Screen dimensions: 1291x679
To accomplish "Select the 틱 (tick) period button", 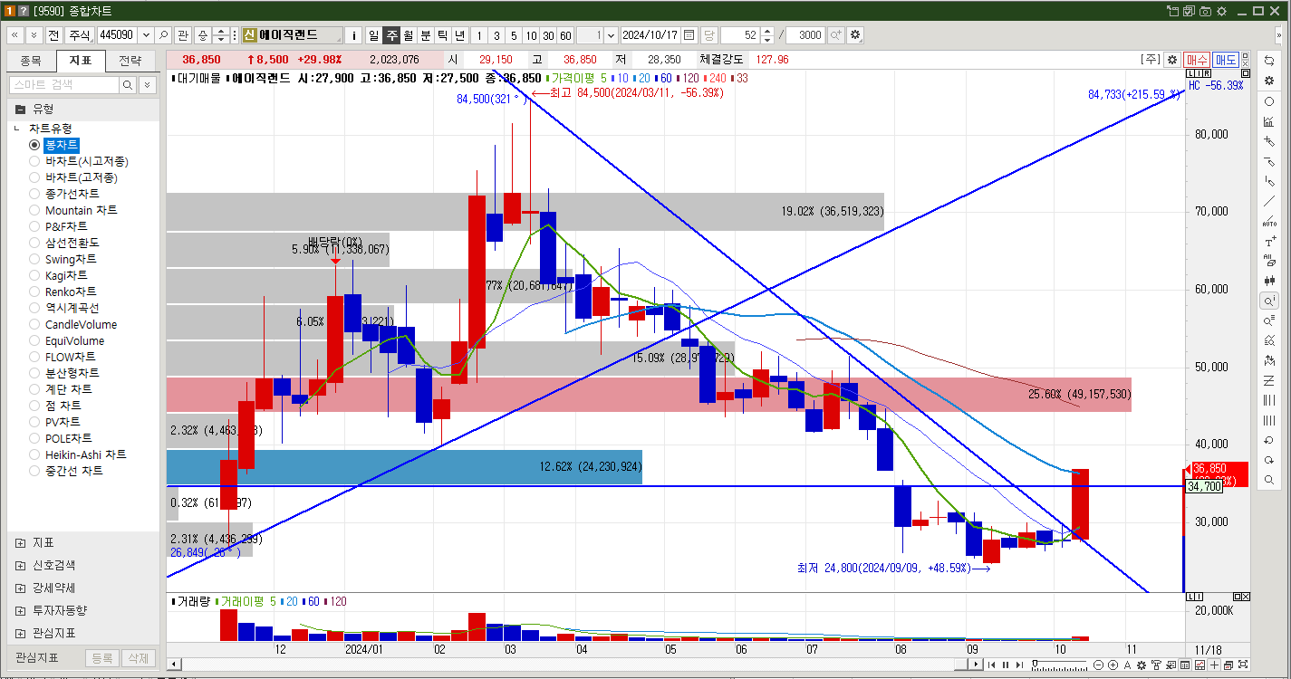I will point(442,35).
